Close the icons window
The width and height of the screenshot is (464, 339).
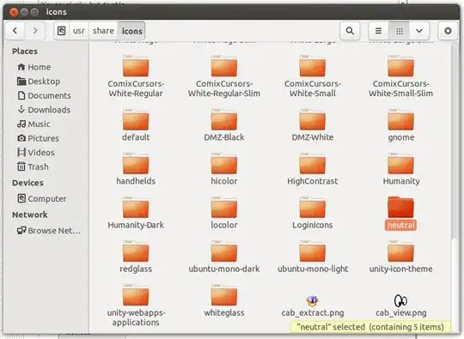point(14,12)
